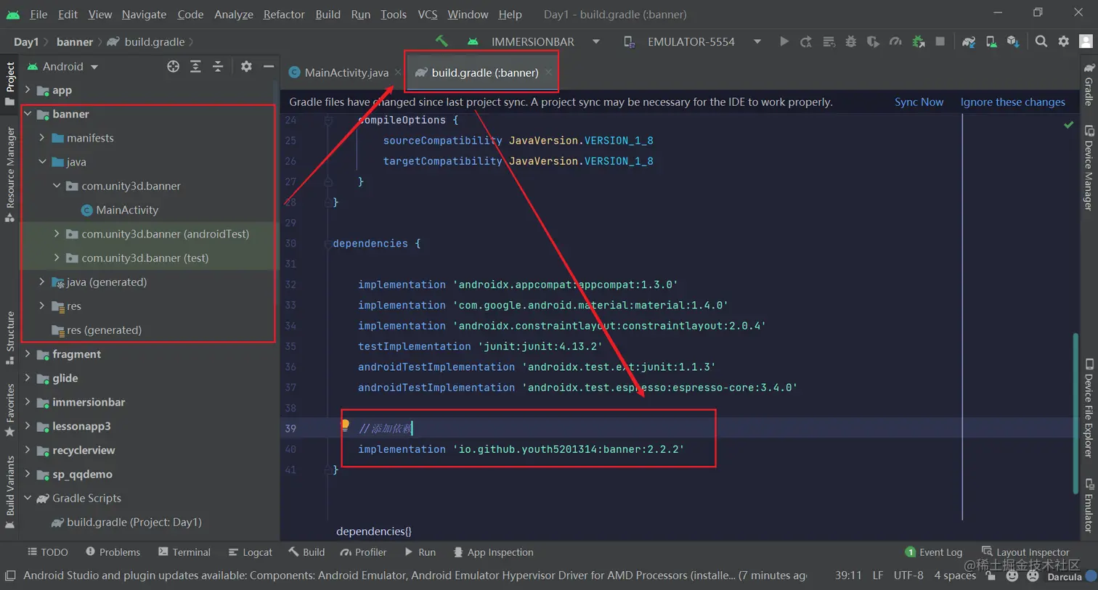Viewport: 1098px width, 590px height.
Task: Open the AVD Manager icon
Action: (991, 41)
